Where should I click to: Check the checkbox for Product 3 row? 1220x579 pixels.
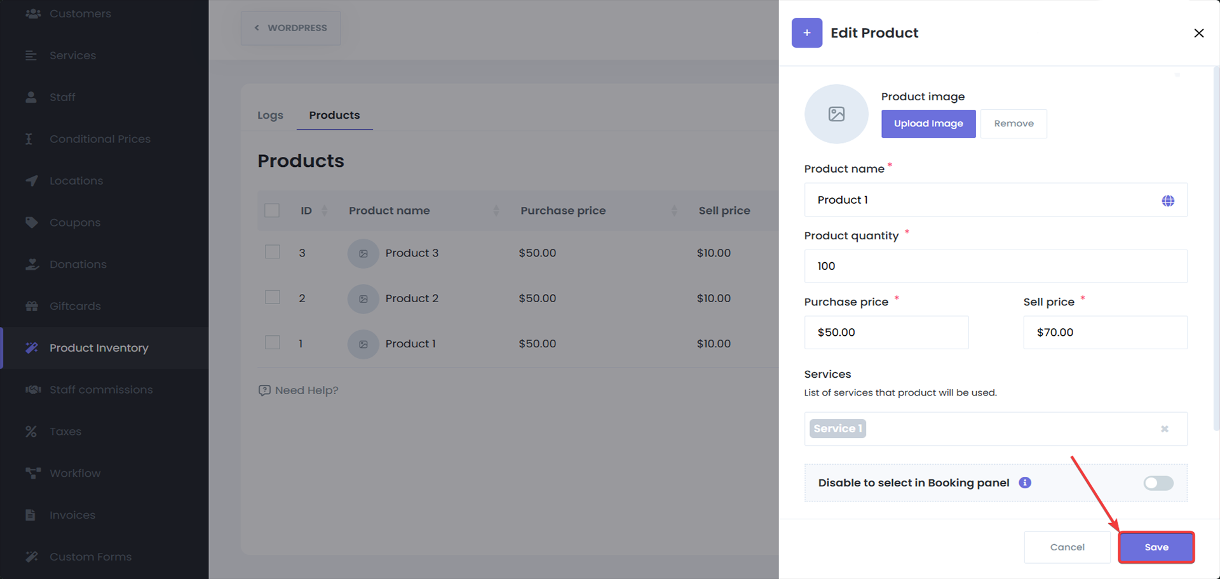coord(272,252)
